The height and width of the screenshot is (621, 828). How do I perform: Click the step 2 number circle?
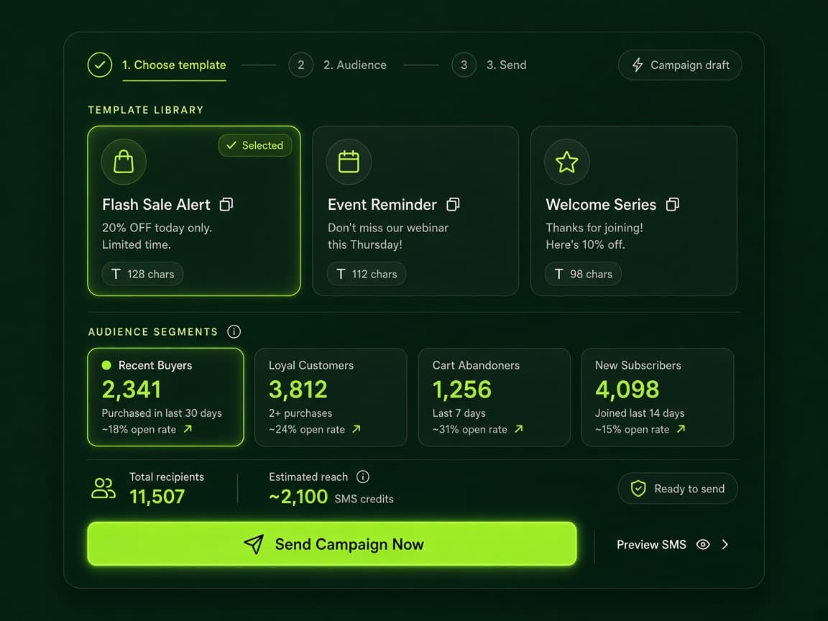tap(301, 65)
